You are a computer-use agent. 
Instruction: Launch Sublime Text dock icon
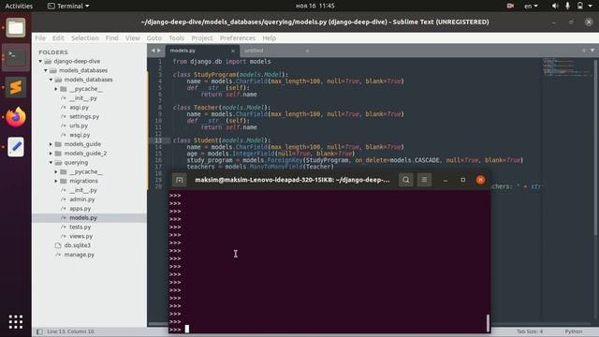(16, 87)
